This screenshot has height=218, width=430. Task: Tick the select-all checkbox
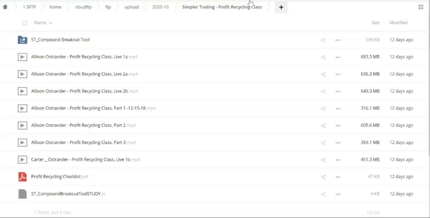[25, 23]
